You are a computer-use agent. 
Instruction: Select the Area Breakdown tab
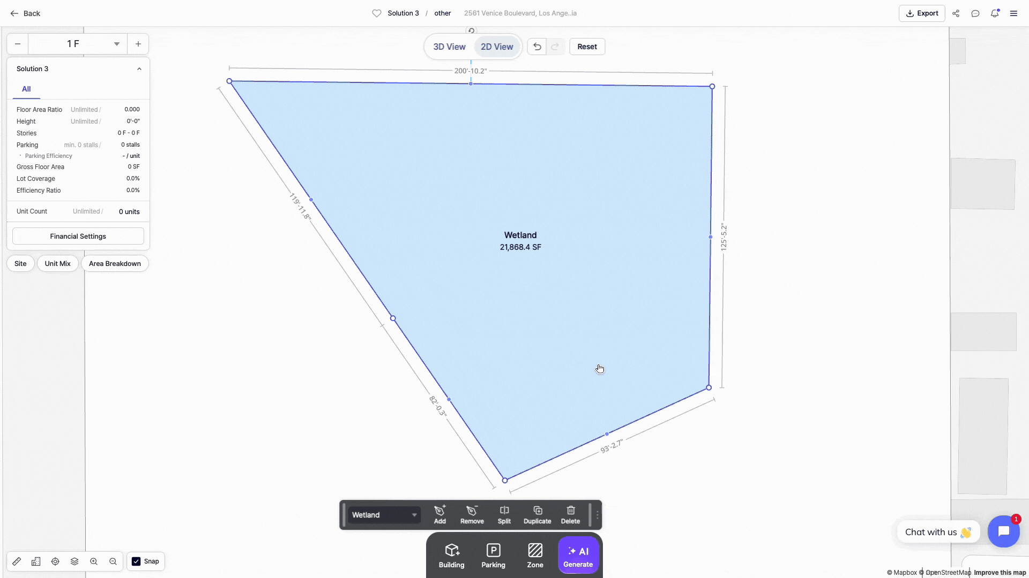115,263
